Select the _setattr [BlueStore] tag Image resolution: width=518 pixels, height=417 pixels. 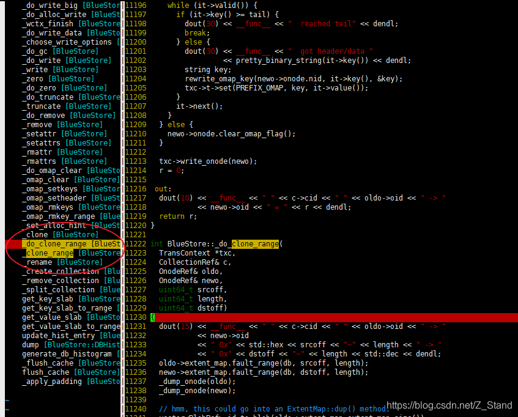pyautogui.click(x=64, y=134)
